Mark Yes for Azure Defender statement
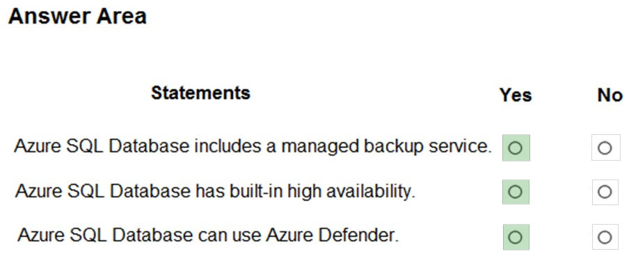Screen dimensions: 629x256 (516, 237)
